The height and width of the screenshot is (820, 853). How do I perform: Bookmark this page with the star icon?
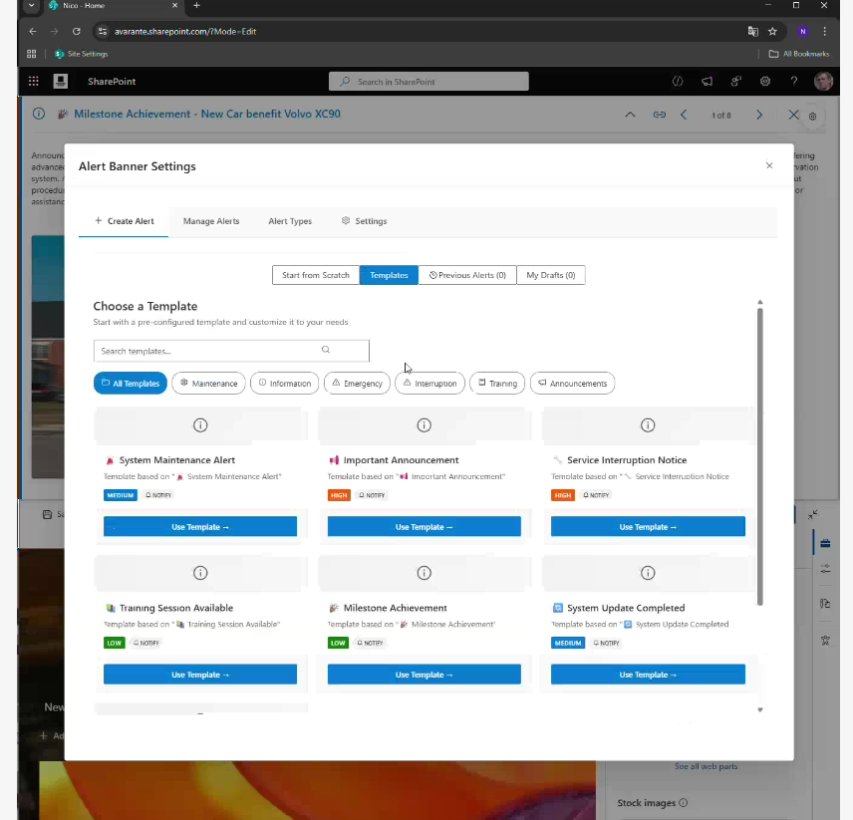pyautogui.click(x=772, y=31)
